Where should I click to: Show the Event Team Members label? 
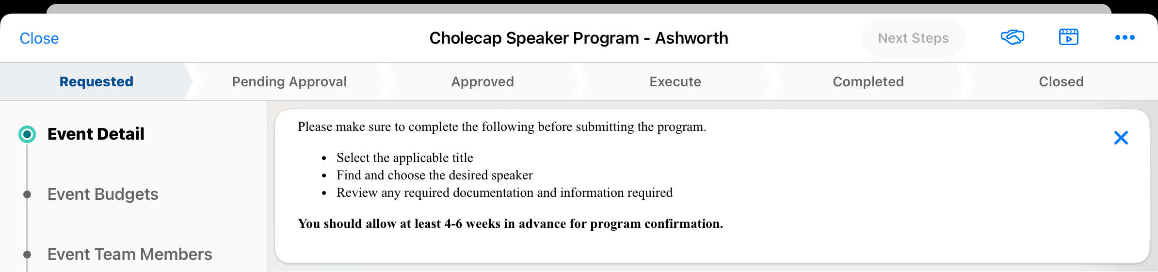pyautogui.click(x=129, y=254)
